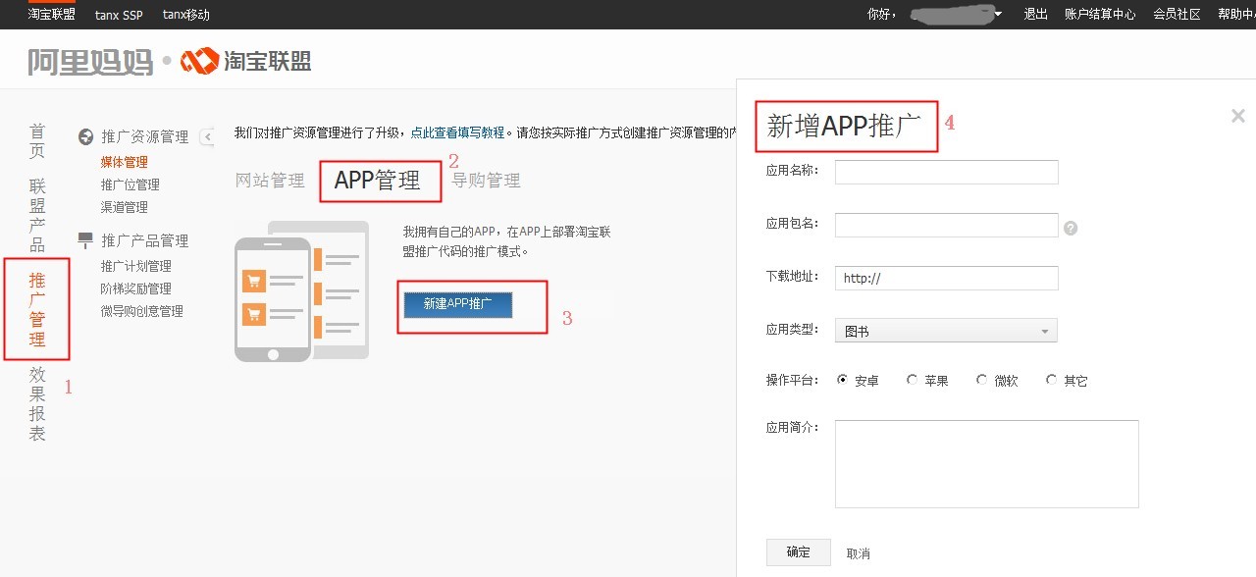Click tanx移动 in the top bar

point(186,15)
